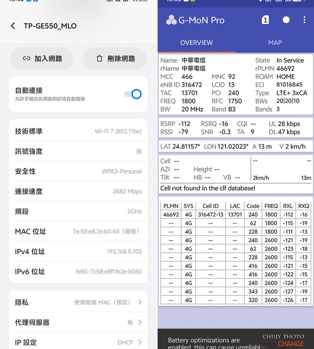
Task: Tap the CHANGE battery optimization button
Action: pos(291,344)
